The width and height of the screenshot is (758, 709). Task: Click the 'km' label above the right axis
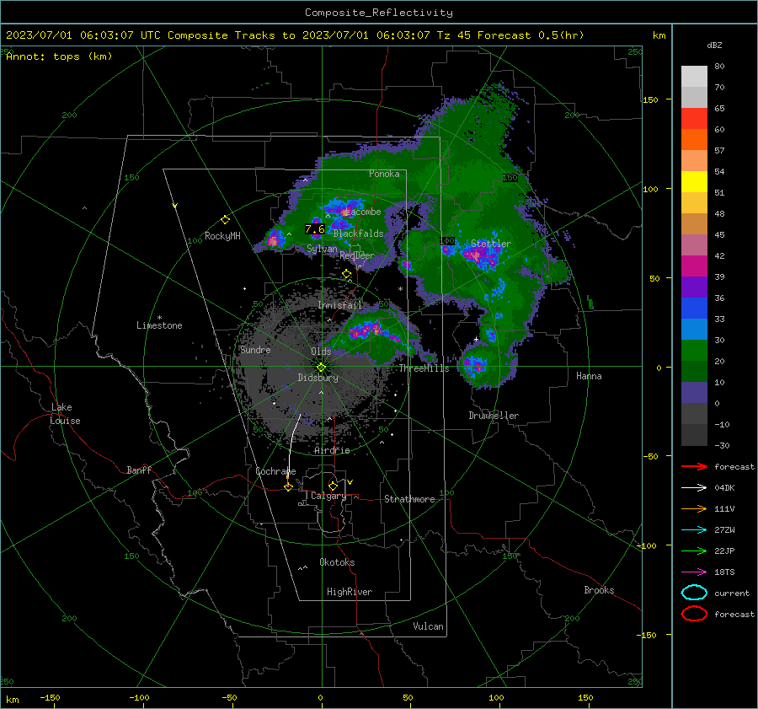pyautogui.click(x=659, y=35)
